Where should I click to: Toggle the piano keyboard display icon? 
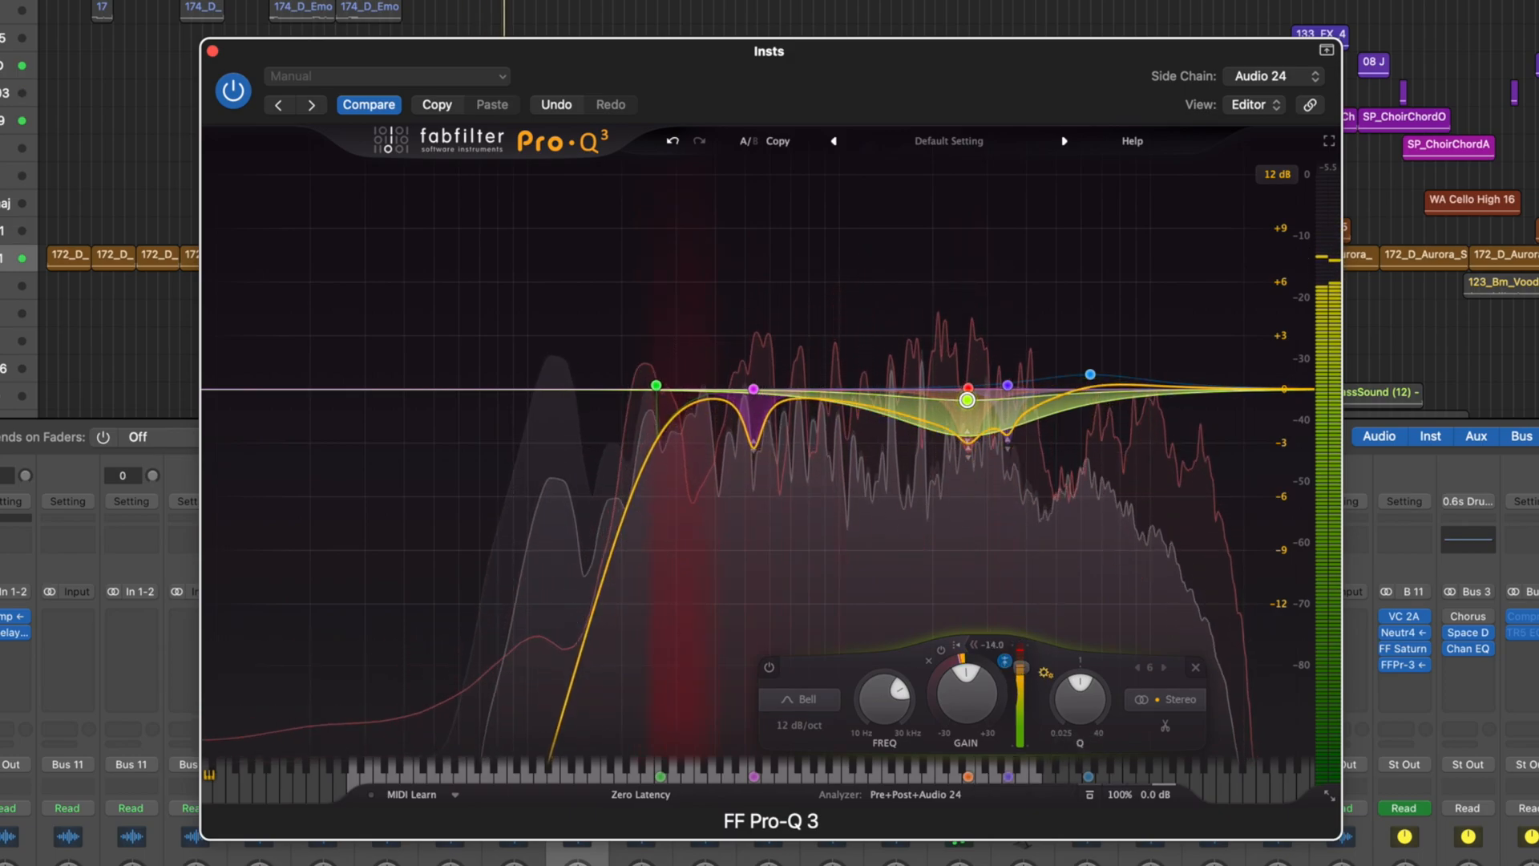coord(209,775)
